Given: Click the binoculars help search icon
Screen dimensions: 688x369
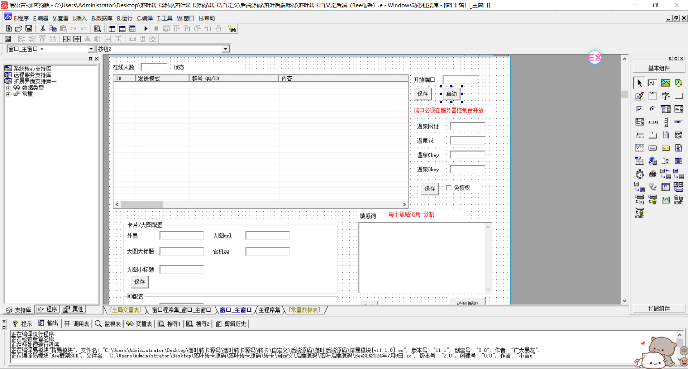Looking at the screenshot, I should 232,29.
